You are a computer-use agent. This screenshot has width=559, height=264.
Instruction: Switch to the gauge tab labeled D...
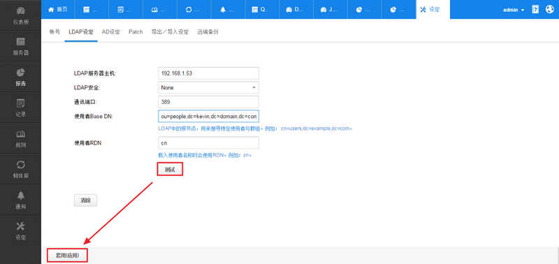(296, 10)
